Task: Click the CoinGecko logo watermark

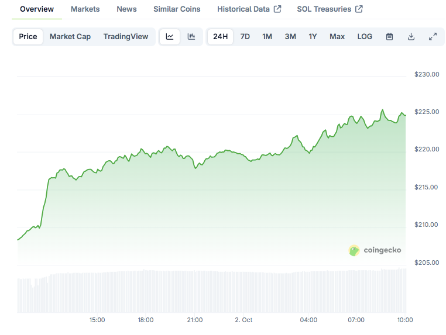Action: [x=375, y=250]
